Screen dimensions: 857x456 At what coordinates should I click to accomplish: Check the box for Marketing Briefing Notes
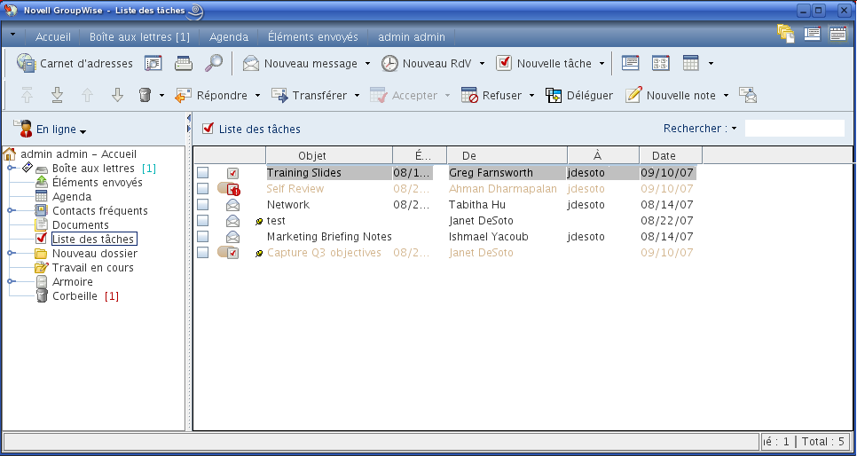(203, 237)
